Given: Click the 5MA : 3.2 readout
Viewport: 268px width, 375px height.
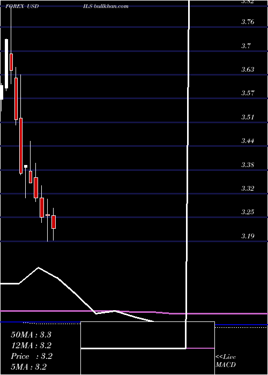Looking at the screenshot, I should click(29, 367).
